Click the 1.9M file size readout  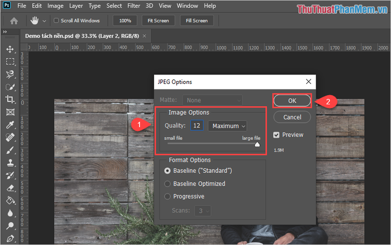click(x=279, y=150)
